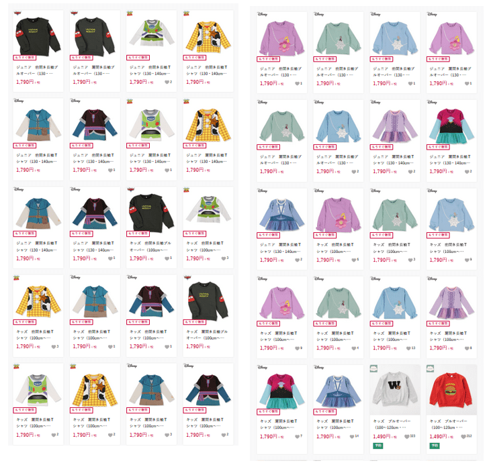The height and width of the screenshot is (465, 487).
Task: Like the Buzz Lightyear shirt with 3 hearts
Action: point(224,258)
